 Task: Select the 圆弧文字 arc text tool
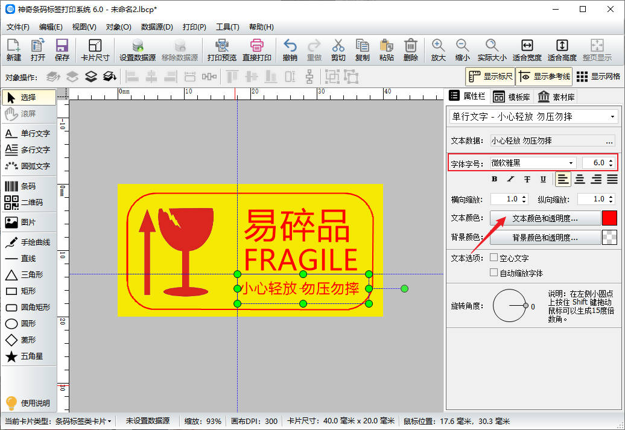[28, 166]
